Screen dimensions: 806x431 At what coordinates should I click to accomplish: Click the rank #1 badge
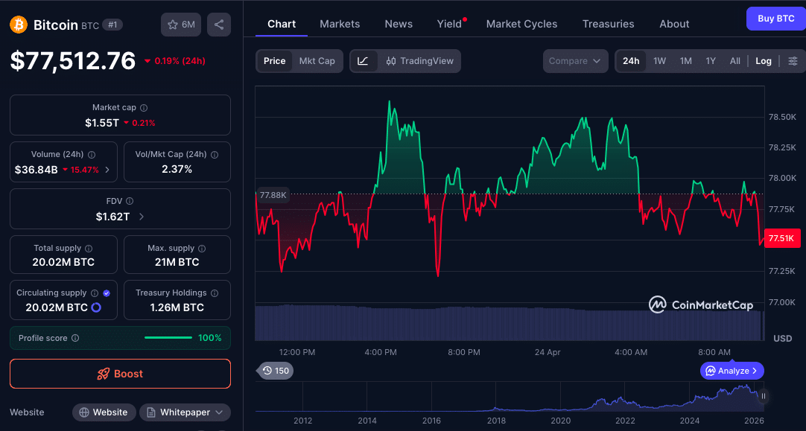tap(112, 25)
